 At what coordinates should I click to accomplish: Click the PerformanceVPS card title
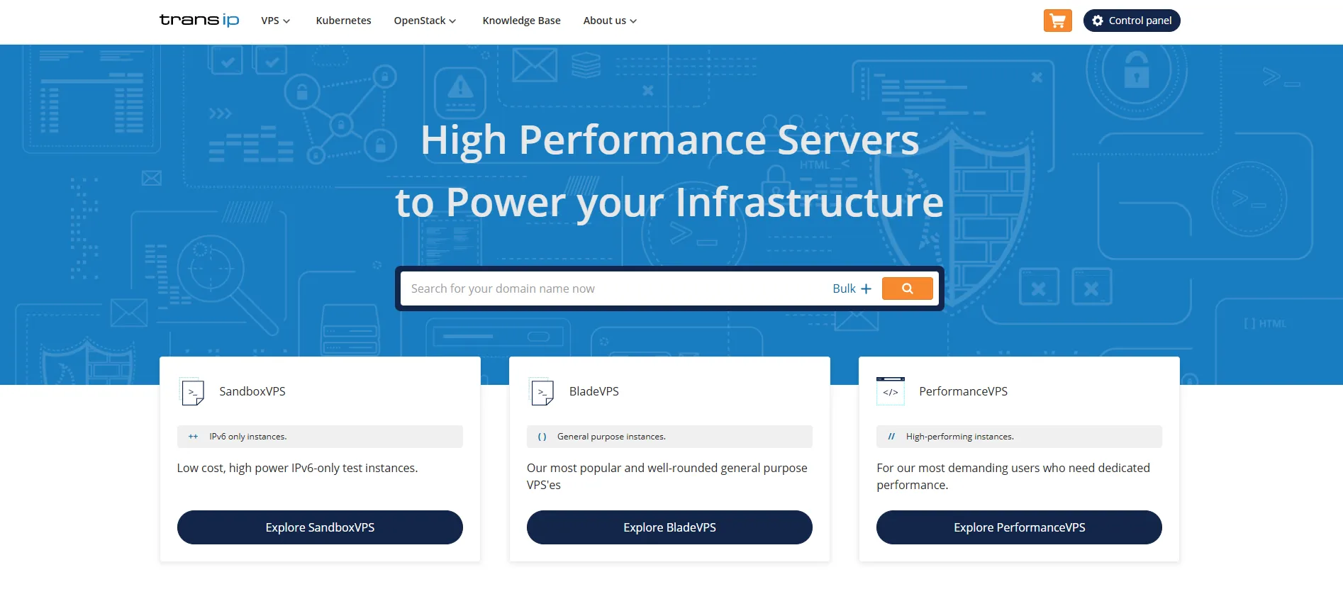pyautogui.click(x=963, y=391)
